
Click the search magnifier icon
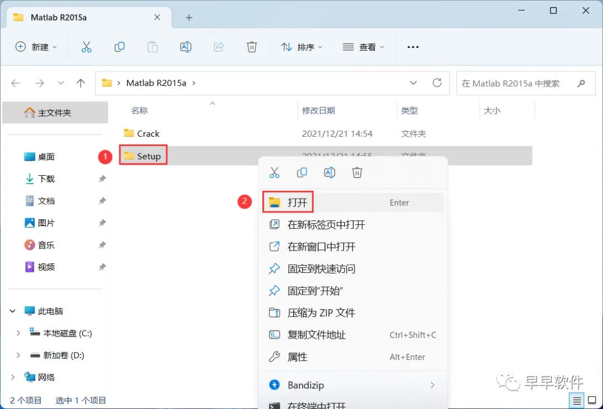pyautogui.click(x=581, y=83)
